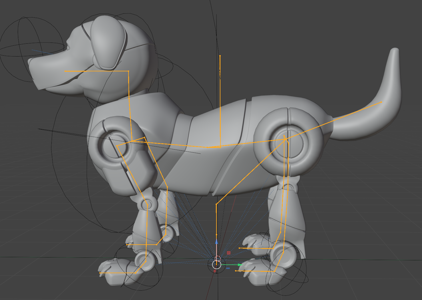Select the front spine bone in the chest
This screenshot has width=422, height=300.
tap(169, 144)
